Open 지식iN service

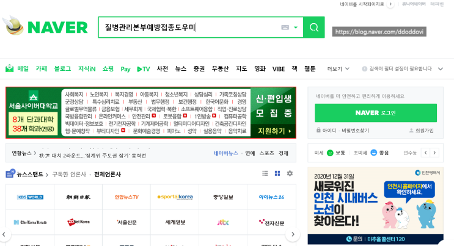[x=87, y=68]
